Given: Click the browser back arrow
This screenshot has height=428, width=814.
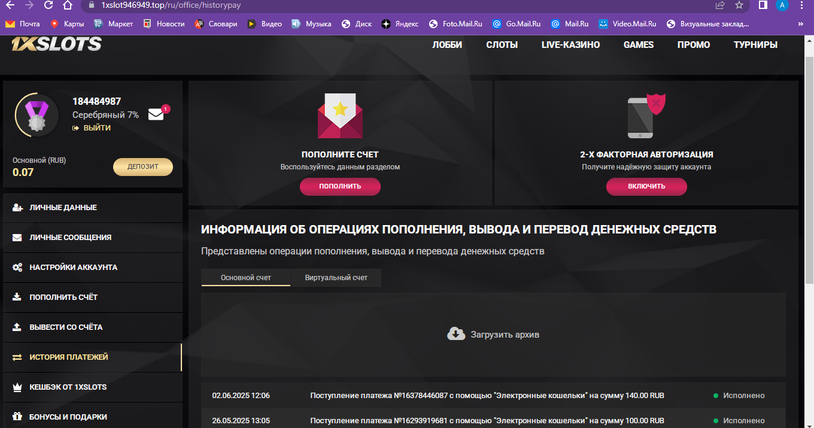Looking at the screenshot, I should pos(10,5).
